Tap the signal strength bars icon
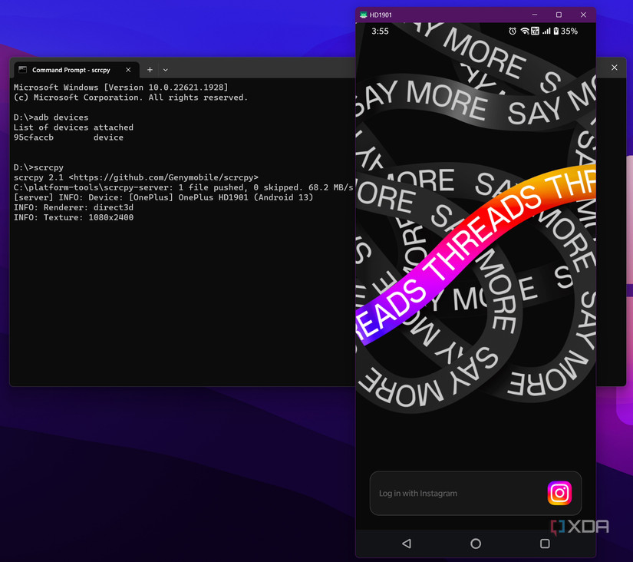This screenshot has height=562, width=633. pos(546,31)
